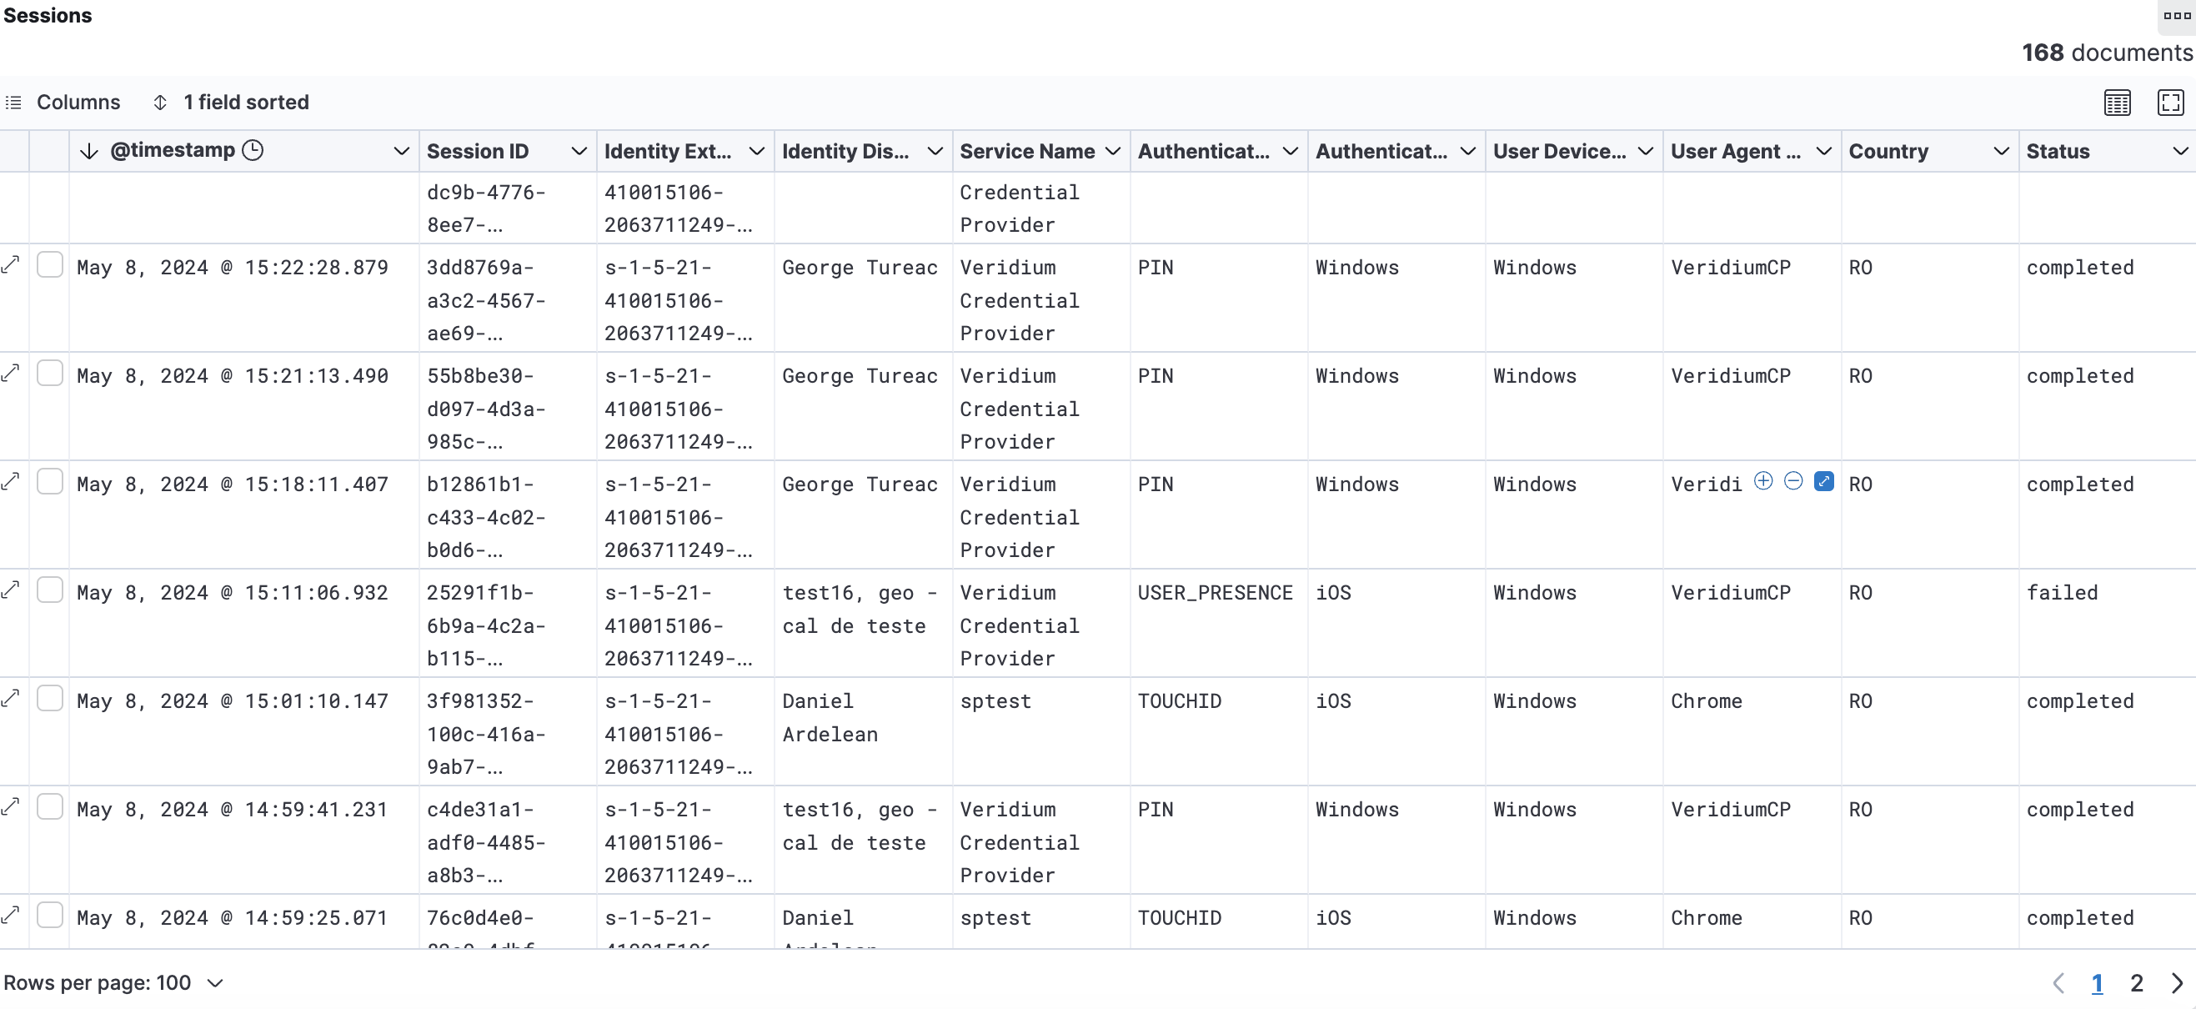Viewport: 2196px width, 1009px height.
Task: Go to page 2 of results
Action: (x=2136, y=982)
